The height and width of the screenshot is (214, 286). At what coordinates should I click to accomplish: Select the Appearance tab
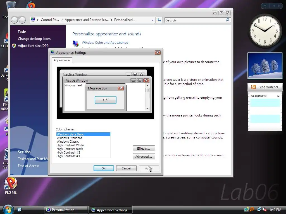pyautogui.click(x=62, y=60)
